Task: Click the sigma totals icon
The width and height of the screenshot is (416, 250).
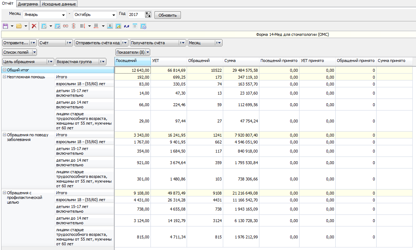Action: pos(110,26)
